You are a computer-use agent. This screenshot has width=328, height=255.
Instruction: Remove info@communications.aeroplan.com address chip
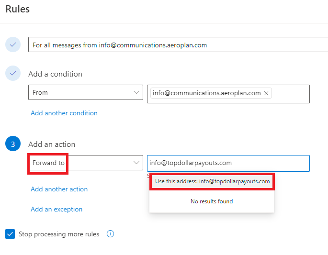pyautogui.click(x=266, y=93)
